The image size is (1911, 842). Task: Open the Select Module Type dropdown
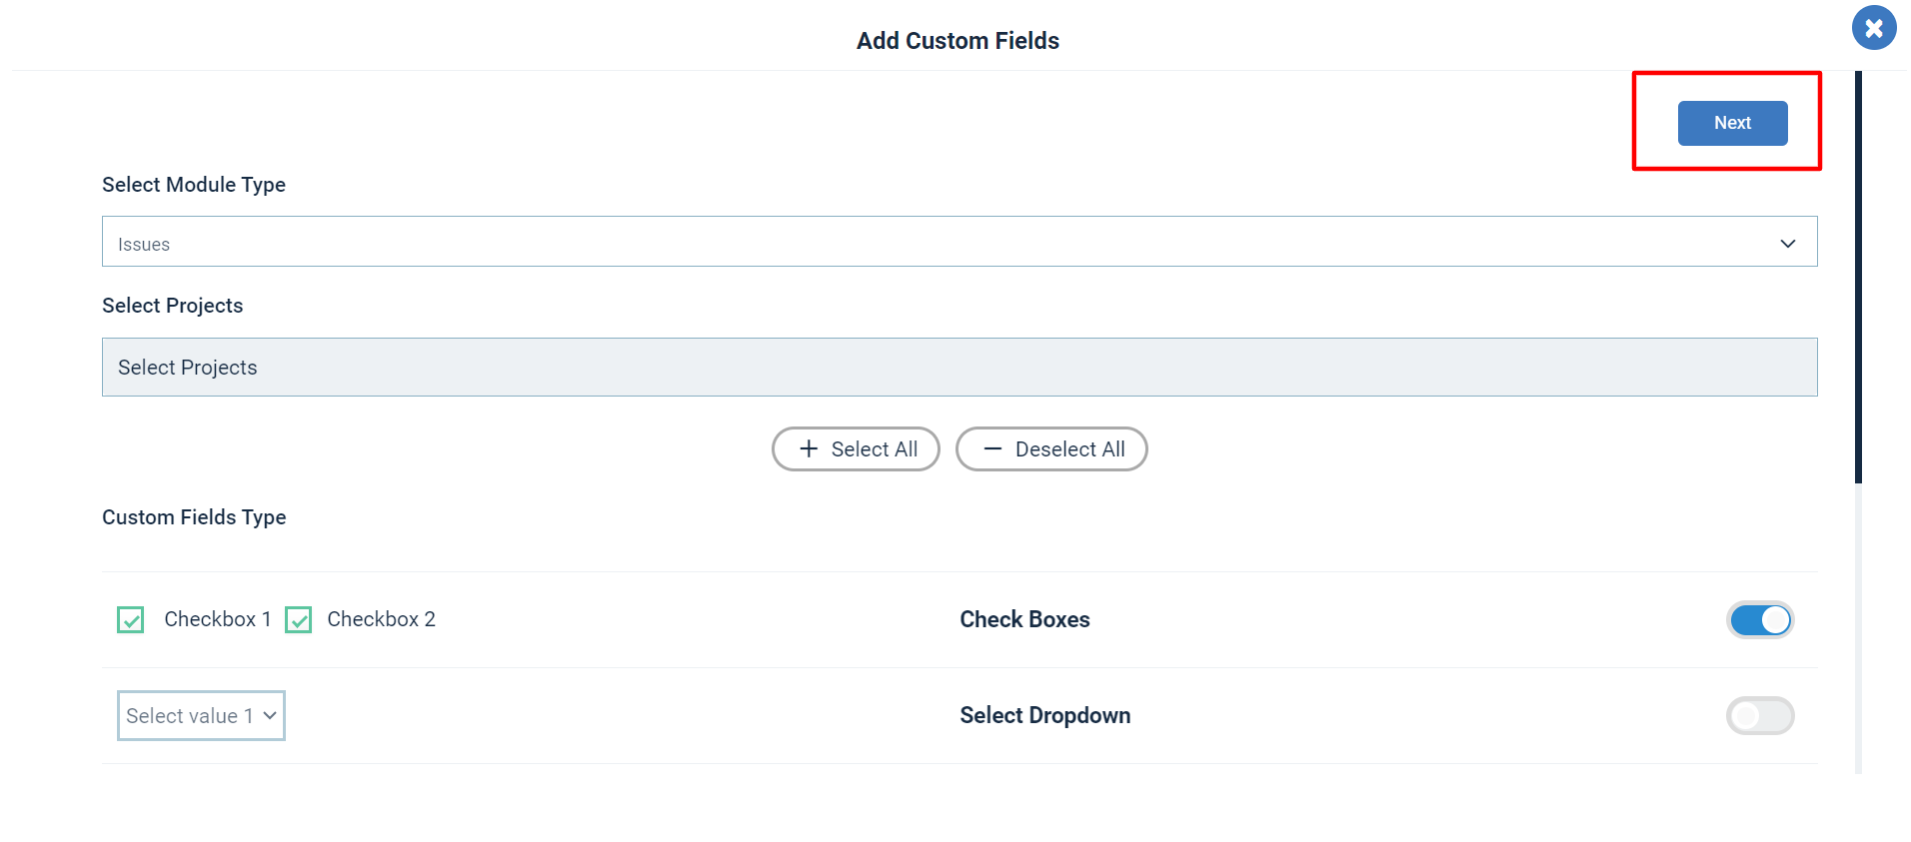coord(959,242)
